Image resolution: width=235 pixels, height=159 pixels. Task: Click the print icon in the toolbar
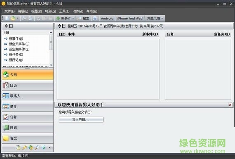[23, 18]
